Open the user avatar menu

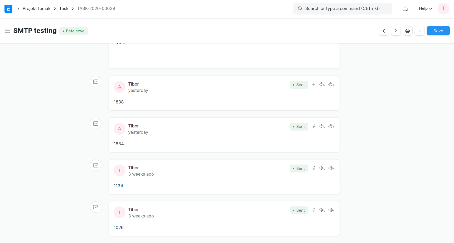click(x=443, y=9)
